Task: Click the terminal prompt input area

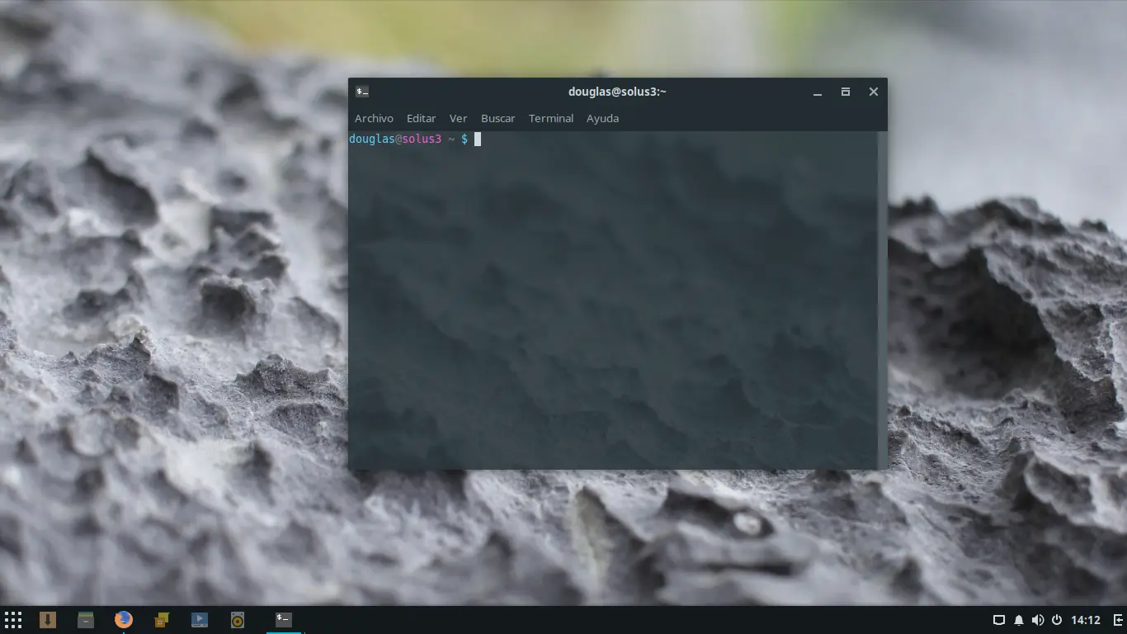Action: (613, 300)
